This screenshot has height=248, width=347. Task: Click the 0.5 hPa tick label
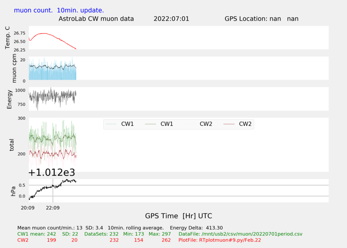point(22,185)
